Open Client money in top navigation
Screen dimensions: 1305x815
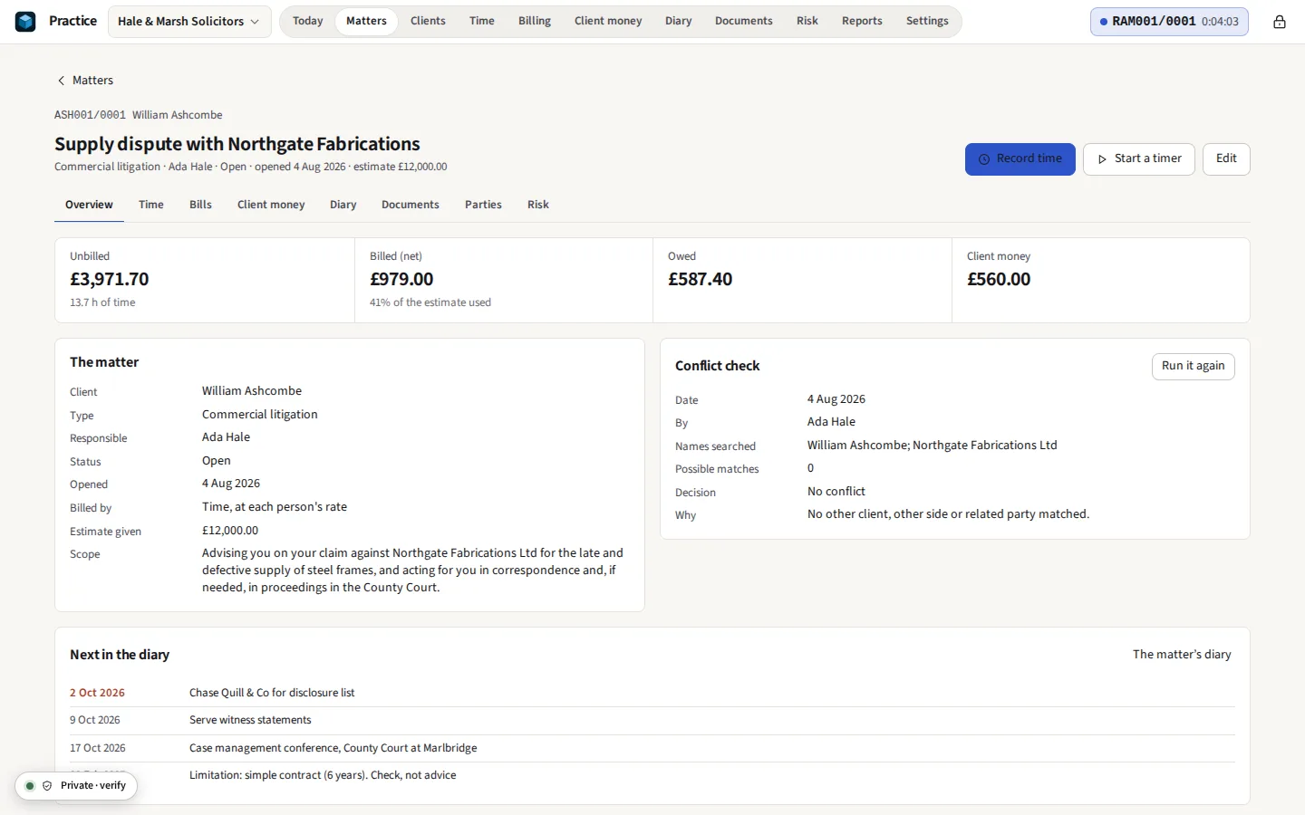(x=608, y=21)
